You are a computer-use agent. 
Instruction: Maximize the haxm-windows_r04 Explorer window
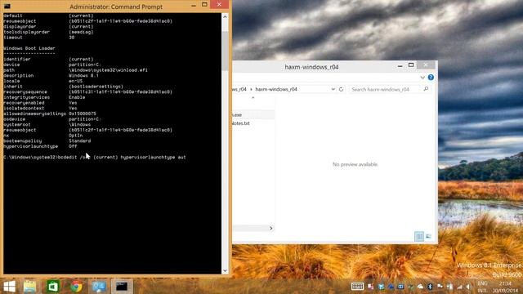point(411,65)
